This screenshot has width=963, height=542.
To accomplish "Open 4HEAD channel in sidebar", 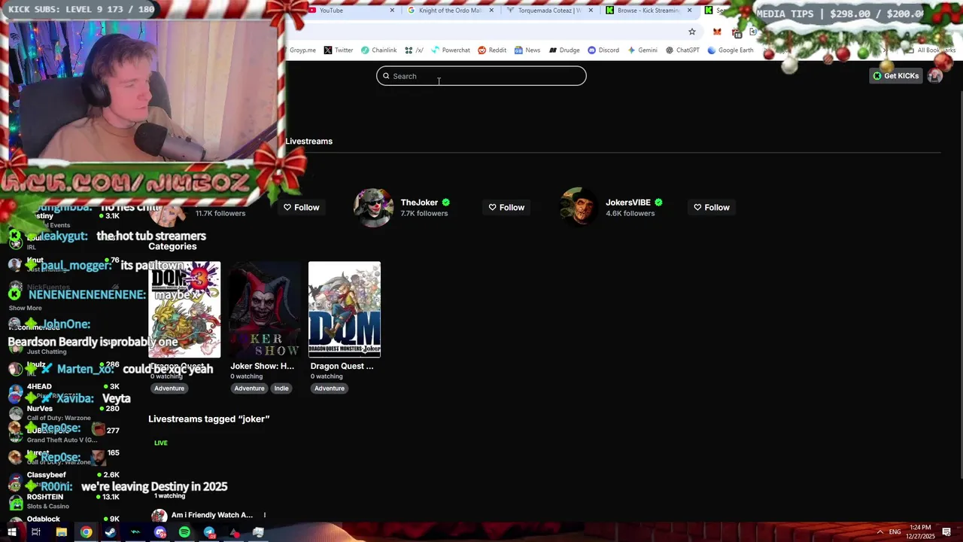I will pyautogui.click(x=64, y=391).
